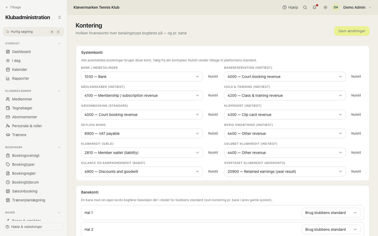Open the Hal 1 account dropdown

331,213
